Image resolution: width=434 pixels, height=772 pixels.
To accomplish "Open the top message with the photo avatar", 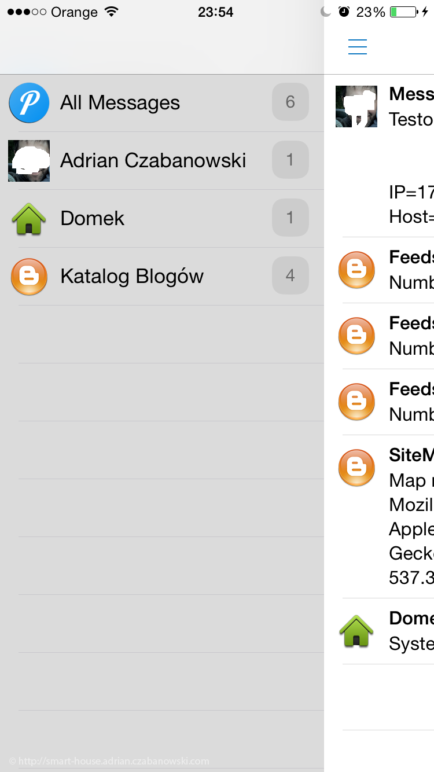I will pos(356,106).
